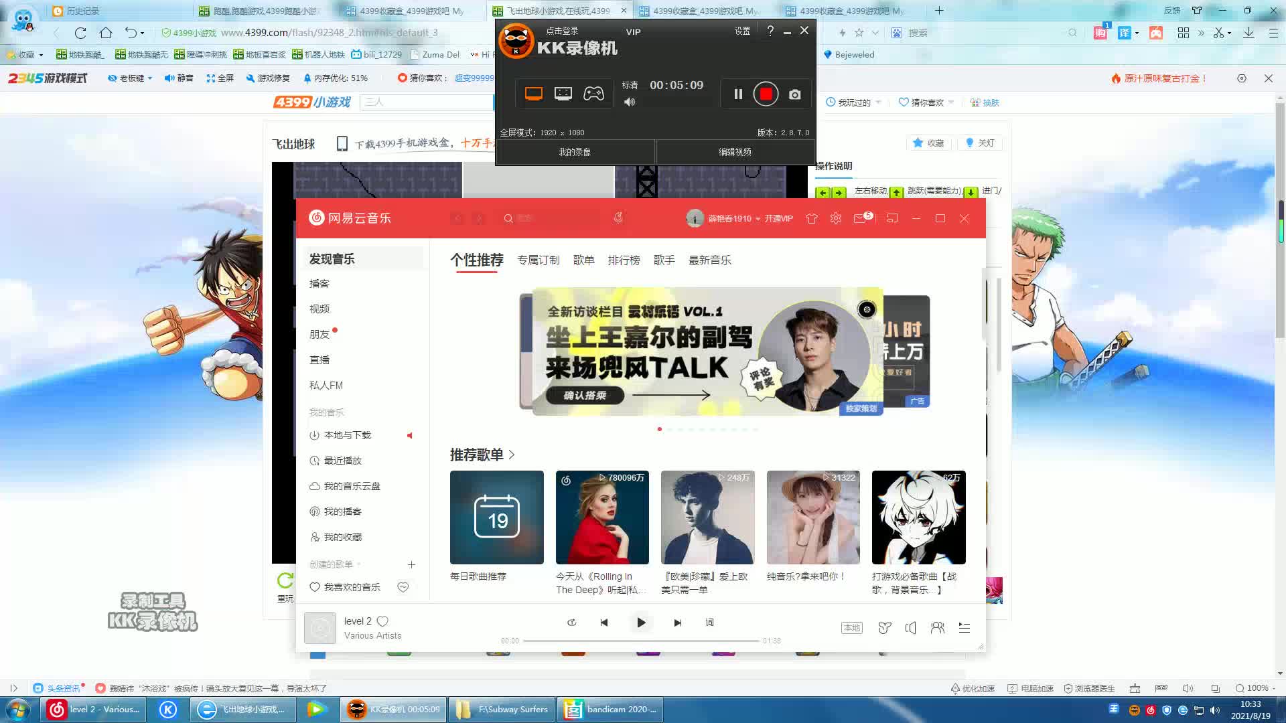Stop the KK录像机 recording with red button
The height and width of the screenshot is (723, 1286).
pos(766,94)
